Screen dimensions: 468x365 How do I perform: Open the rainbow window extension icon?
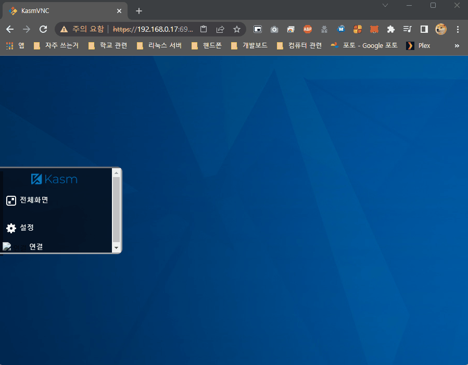pos(290,29)
